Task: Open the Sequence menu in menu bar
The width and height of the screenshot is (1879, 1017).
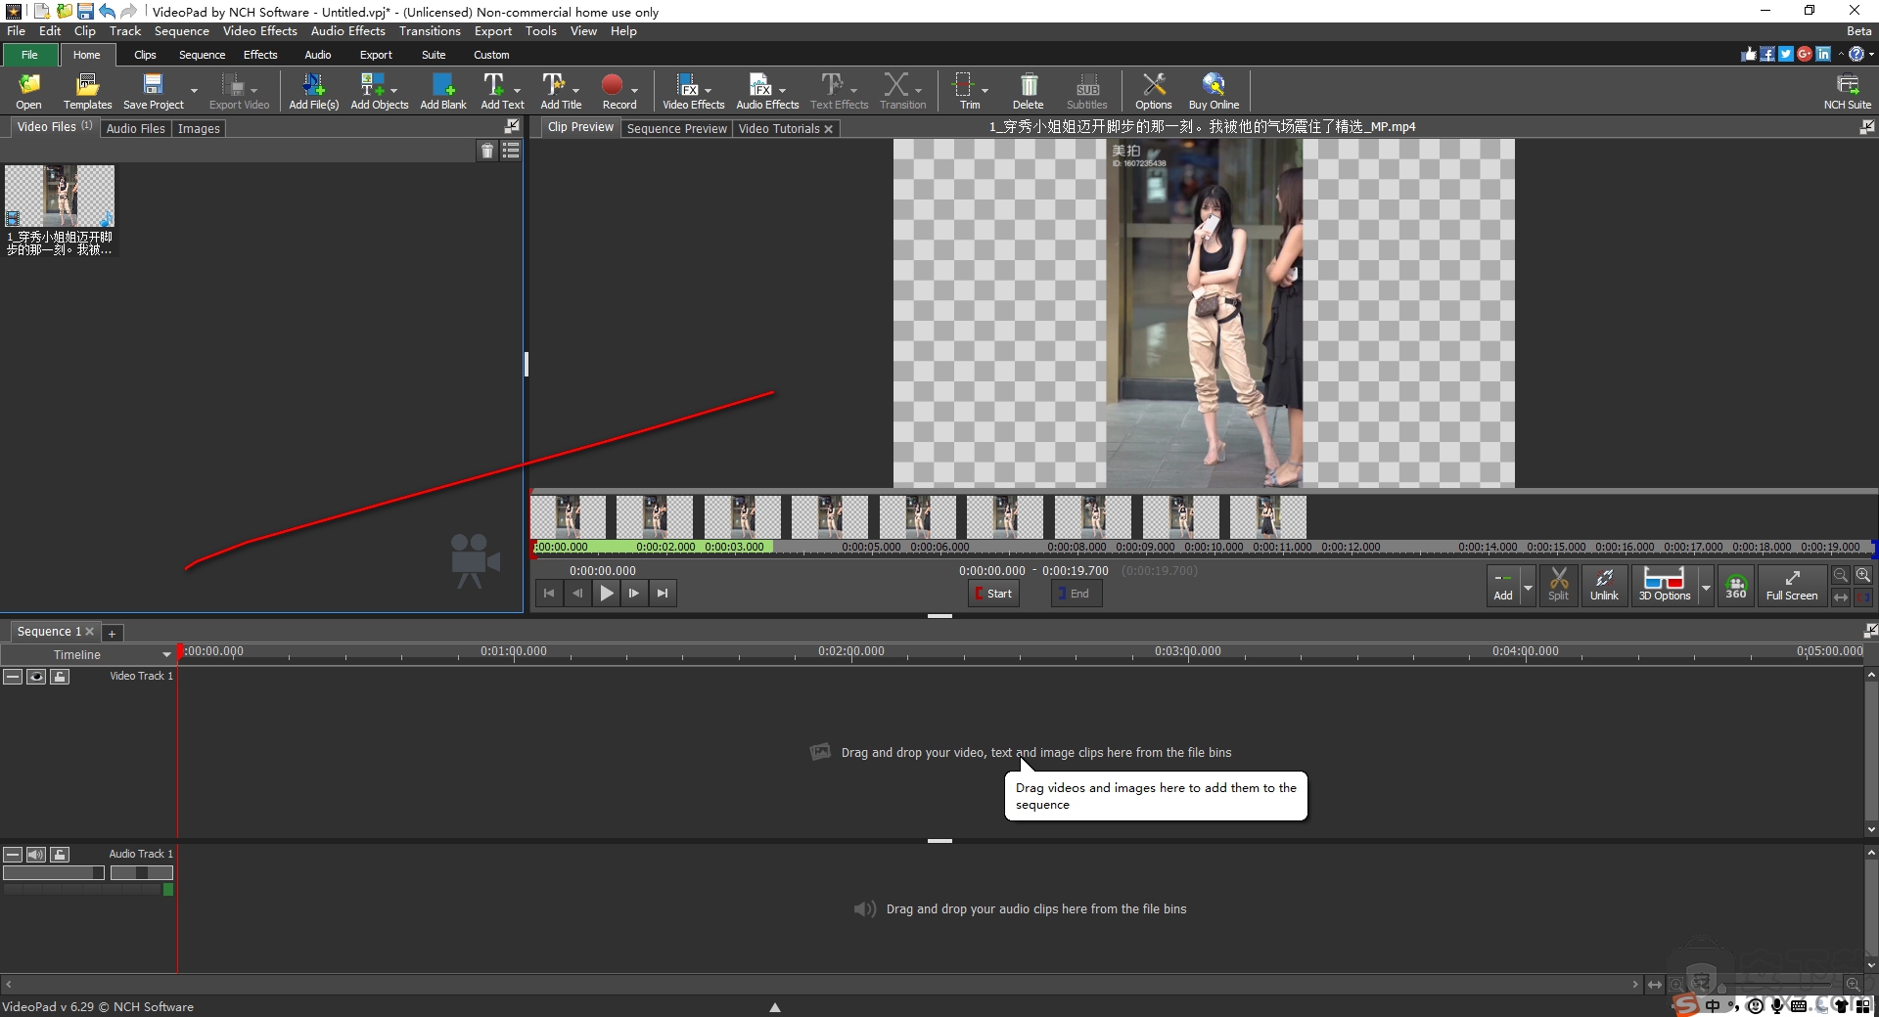Action: tap(181, 31)
